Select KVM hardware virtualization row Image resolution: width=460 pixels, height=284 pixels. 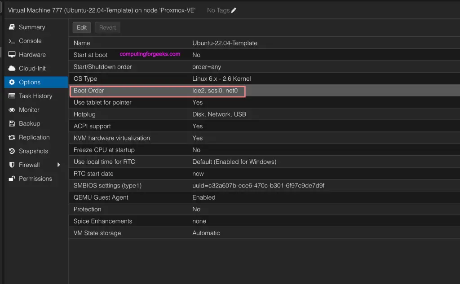pos(264,138)
